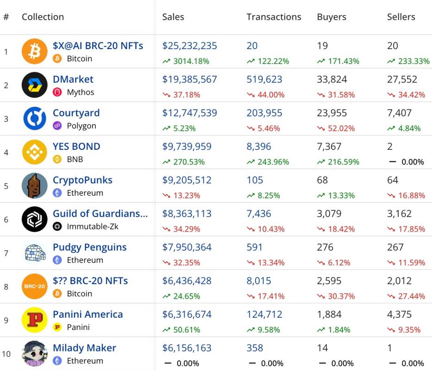This screenshot has height=370, width=432.
Task: Click the Pudgy Penguins igloo icon
Action: [35, 253]
